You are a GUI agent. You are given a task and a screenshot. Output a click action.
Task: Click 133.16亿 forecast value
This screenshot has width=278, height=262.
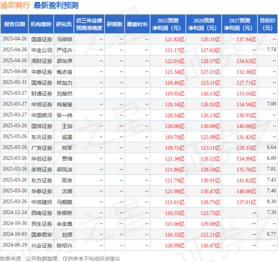pyautogui.click(x=246, y=93)
